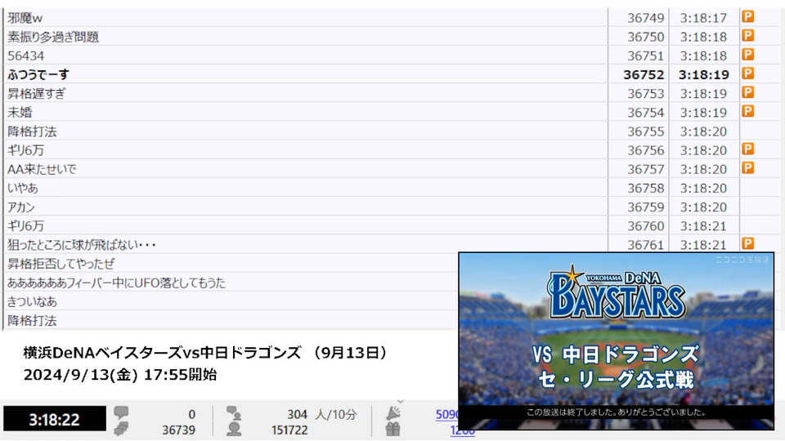The height and width of the screenshot is (441, 785).
Task: Select the comment row '56434'
Action: [305, 56]
